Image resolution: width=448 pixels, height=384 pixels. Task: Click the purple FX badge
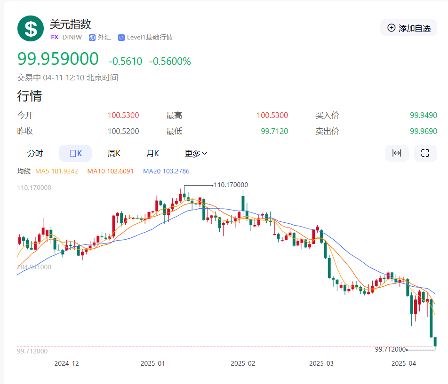point(55,37)
